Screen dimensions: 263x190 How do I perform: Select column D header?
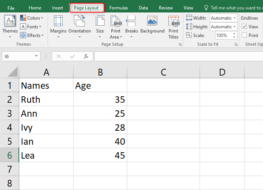(x=222, y=72)
